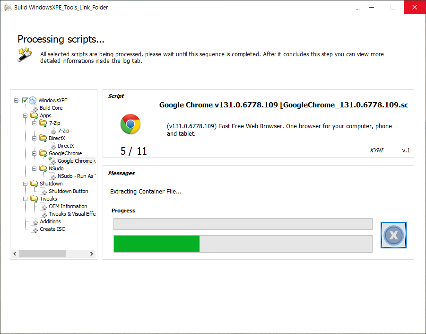This screenshot has width=426, height=334.
Task: Click the app icon in the title bar
Action: click(8, 8)
